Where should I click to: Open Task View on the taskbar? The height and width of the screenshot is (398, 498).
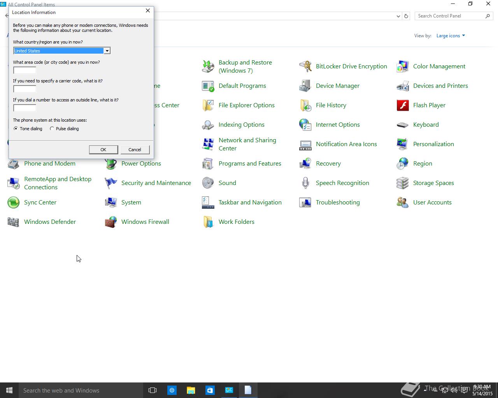click(x=153, y=390)
